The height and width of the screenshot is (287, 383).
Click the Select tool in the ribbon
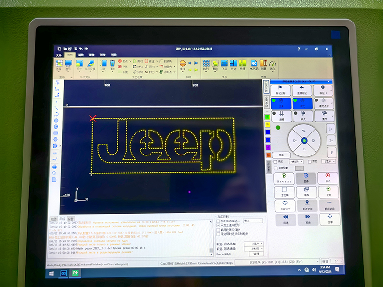tap(59, 66)
